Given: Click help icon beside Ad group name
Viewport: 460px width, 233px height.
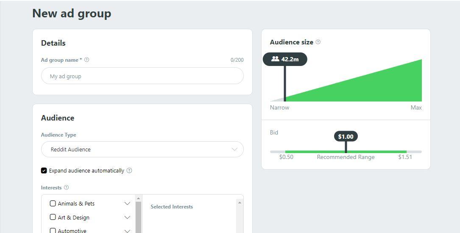Looking at the screenshot, I should pos(86,60).
